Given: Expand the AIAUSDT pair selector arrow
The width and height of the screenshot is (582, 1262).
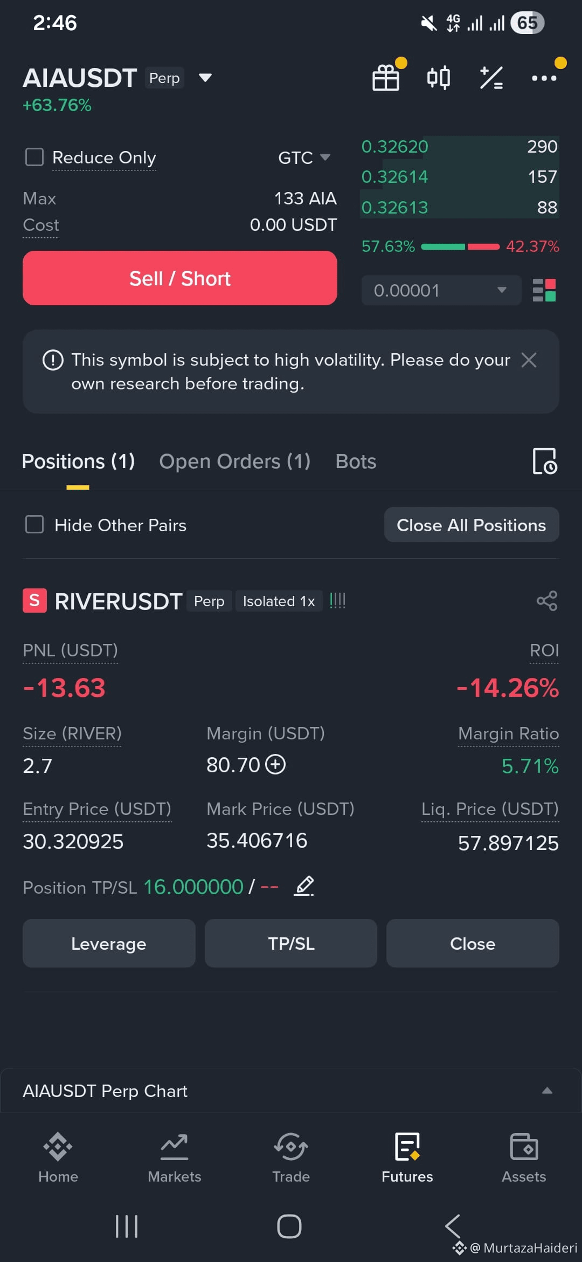Looking at the screenshot, I should [x=205, y=78].
